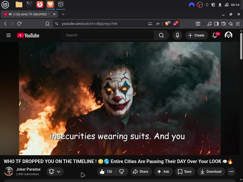The width and height of the screenshot is (243, 182).
Task: Open the notifications bell in the system tray
Action: coord(220,5)
